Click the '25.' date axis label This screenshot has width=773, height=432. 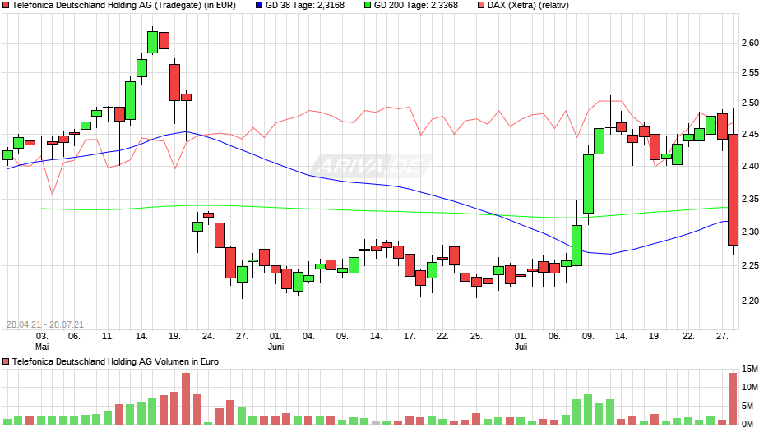point(476,337)
